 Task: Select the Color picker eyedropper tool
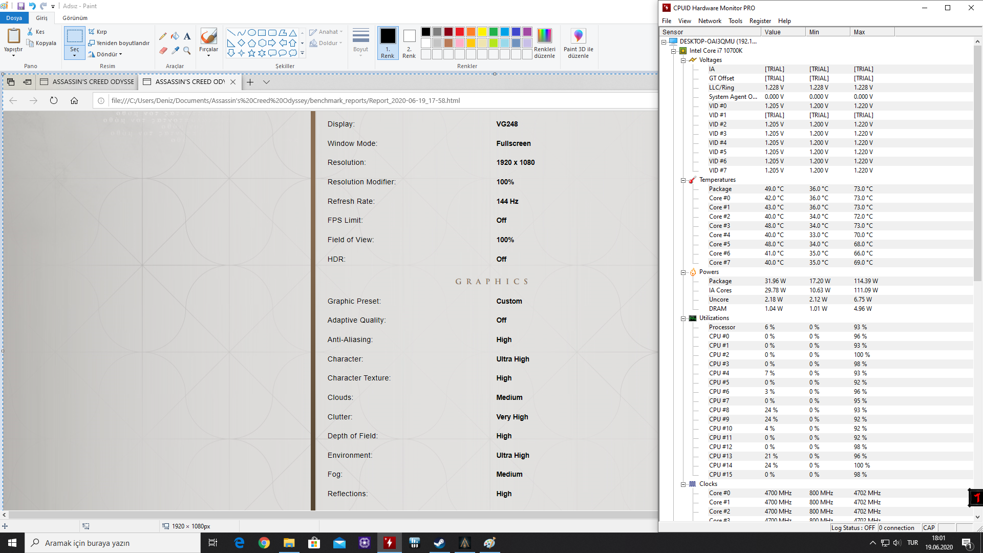click(175, 50)
